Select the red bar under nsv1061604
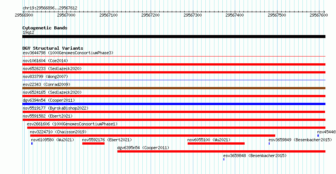The width and height of the screenshot is (336, 174). coord(174,64)
